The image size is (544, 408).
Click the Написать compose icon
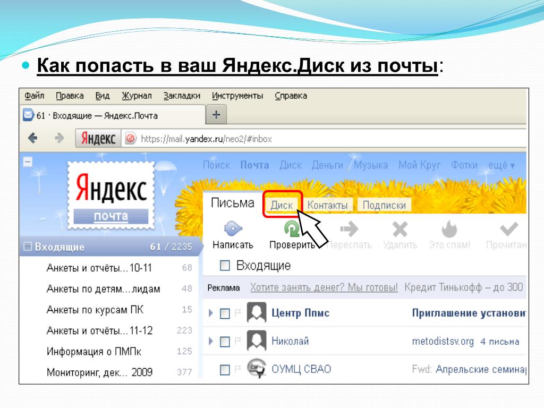[x=233, y=228]
